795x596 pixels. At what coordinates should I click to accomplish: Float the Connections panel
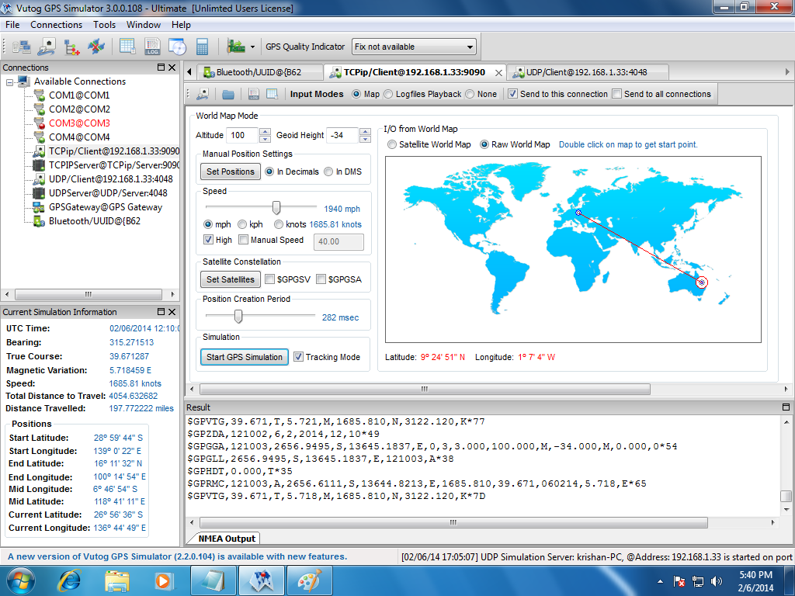[161, 68]
